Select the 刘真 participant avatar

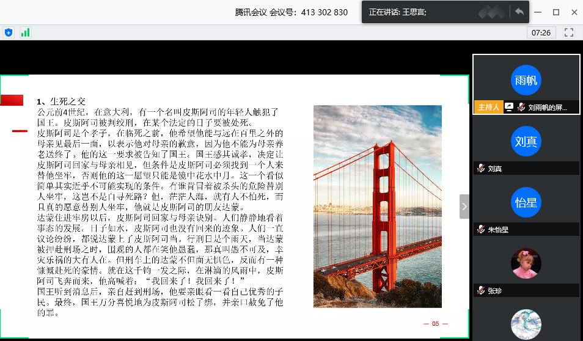coord(526,142)
